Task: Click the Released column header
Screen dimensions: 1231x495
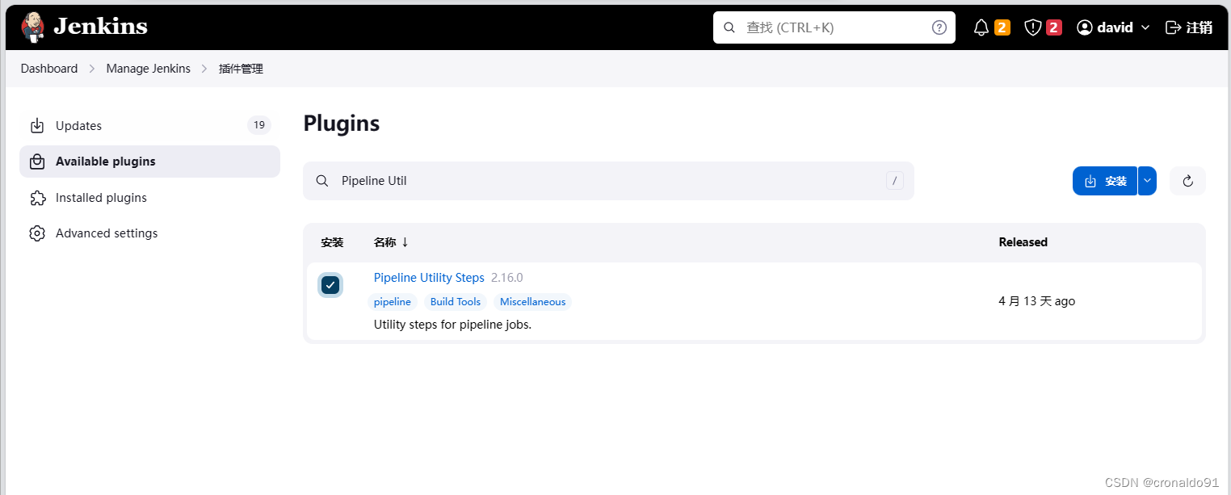Action: coord(1023,242)
